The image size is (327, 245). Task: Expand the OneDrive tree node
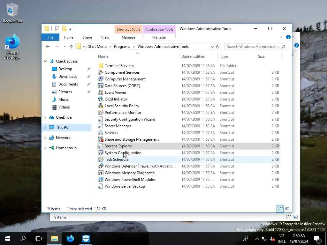click(45, 117)
